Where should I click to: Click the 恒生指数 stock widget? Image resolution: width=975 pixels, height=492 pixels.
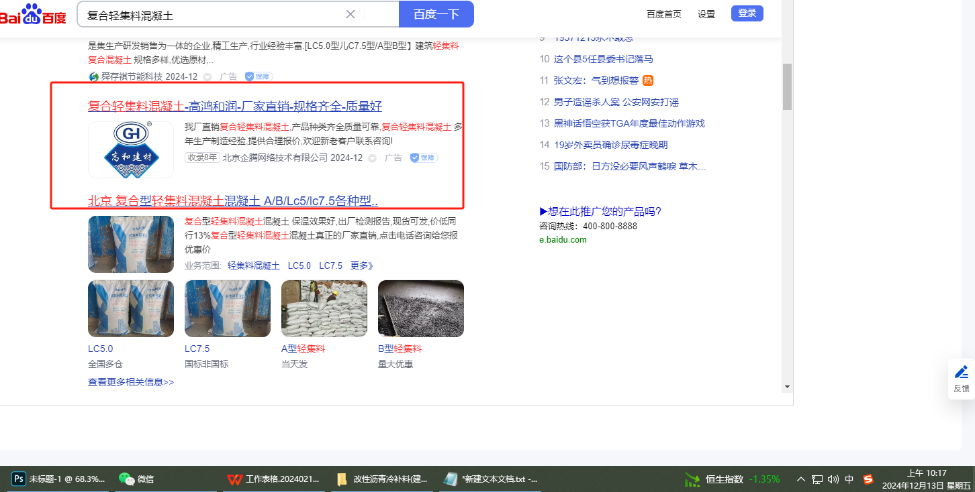[733, 479]
